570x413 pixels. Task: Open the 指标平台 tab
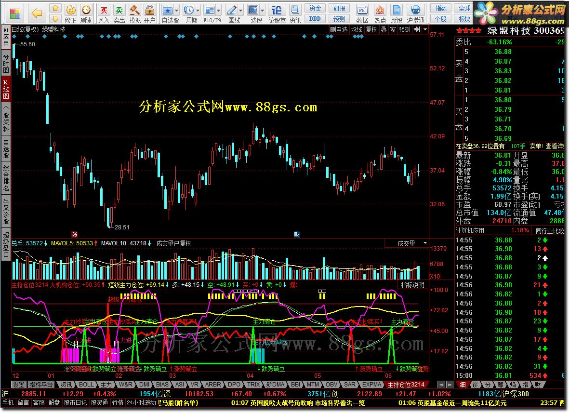(x=41, y=384)
